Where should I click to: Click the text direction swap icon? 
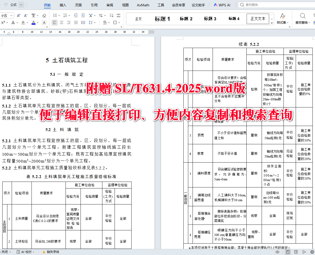click(101, 15)
